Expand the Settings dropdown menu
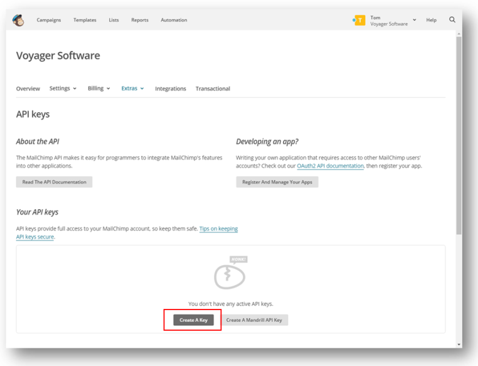478x366 pixels. click(63, 89)
